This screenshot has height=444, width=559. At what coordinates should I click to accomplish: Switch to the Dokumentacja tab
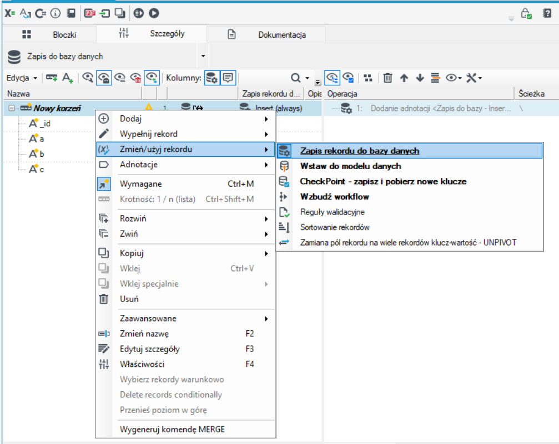click(266, 34)
